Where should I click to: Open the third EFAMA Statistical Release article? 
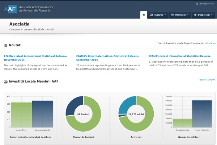tap(179, 56)
